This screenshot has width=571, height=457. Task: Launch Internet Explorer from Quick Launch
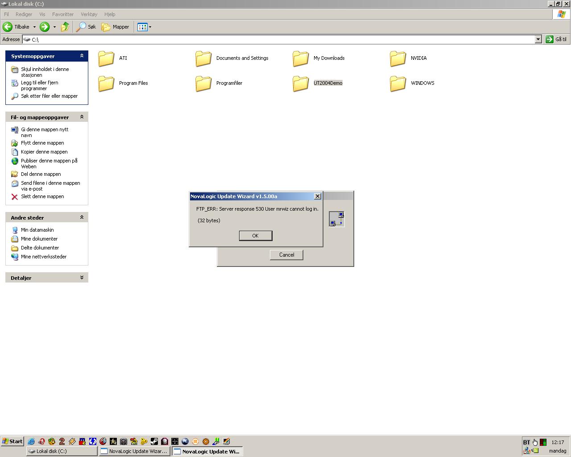click(31, 441)
